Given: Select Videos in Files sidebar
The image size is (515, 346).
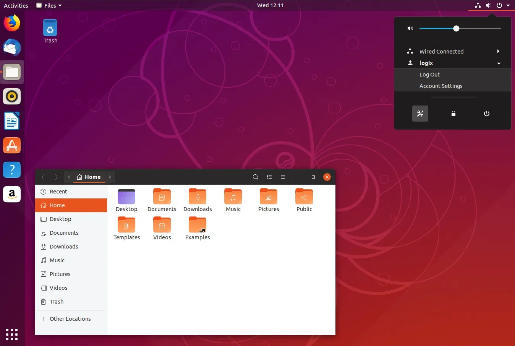Looking at the screenshot, I should (x=71, y=288).
